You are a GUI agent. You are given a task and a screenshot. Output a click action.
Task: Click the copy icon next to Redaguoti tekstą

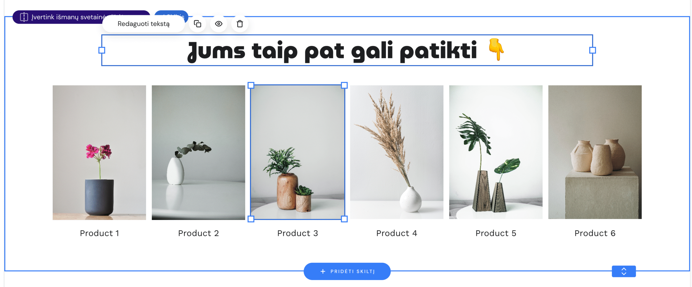tap(197, 24)
